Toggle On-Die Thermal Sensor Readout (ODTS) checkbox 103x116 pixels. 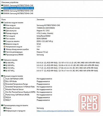coord(4,92)
